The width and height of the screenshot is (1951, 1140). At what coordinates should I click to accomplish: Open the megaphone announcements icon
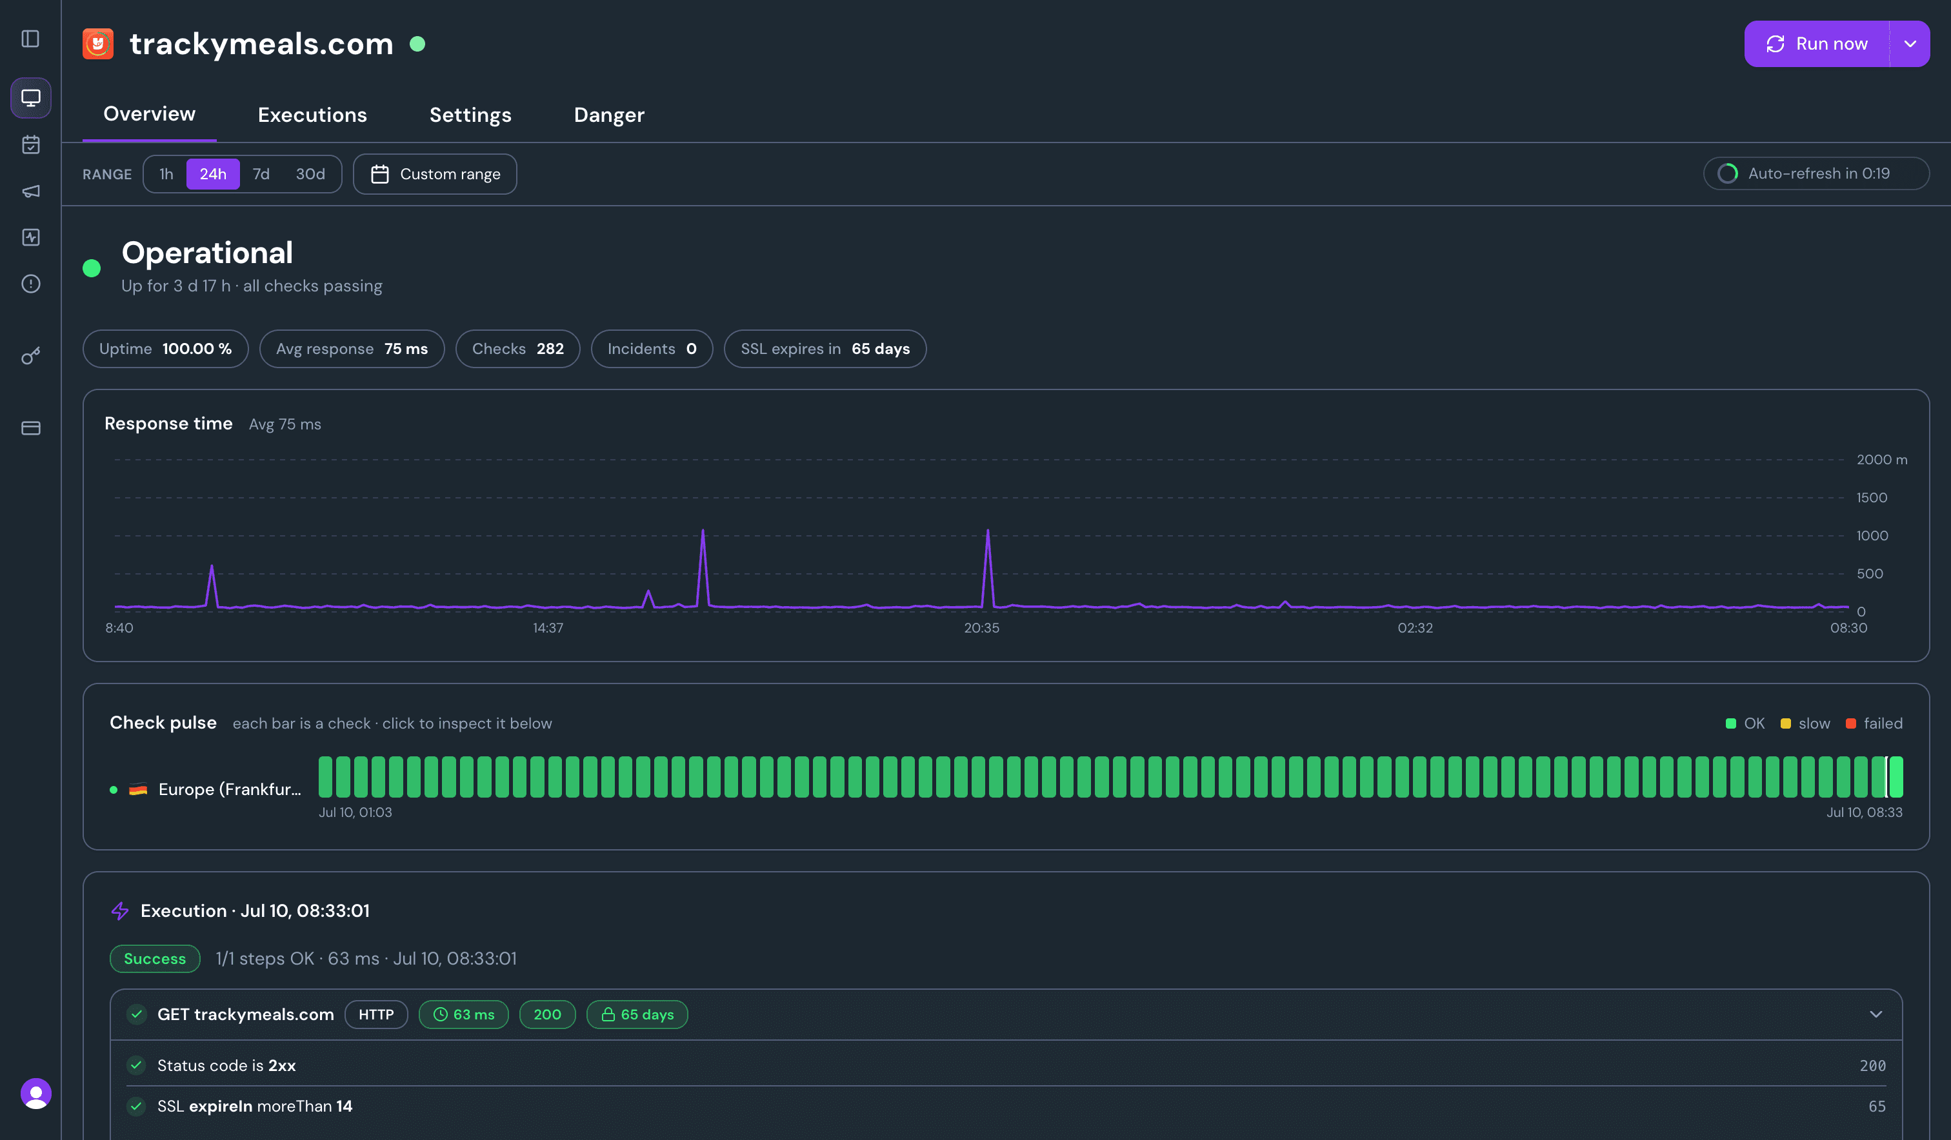point(31,191)
